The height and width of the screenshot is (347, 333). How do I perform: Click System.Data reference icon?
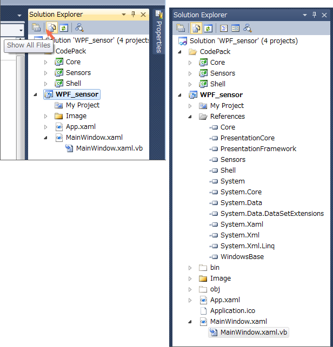coord(214,203)
